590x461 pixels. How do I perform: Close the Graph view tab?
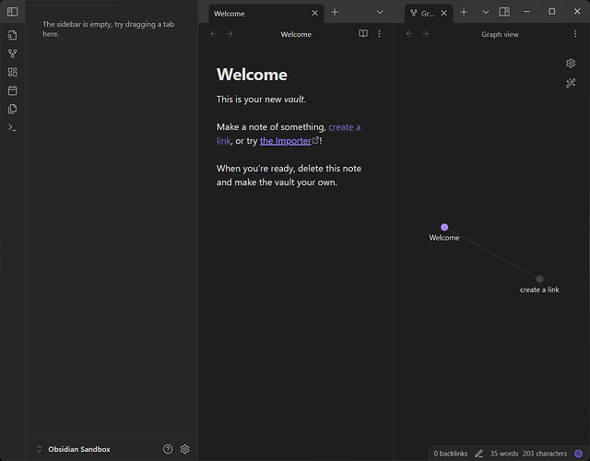pyautogui.click(x=444, y=13)
